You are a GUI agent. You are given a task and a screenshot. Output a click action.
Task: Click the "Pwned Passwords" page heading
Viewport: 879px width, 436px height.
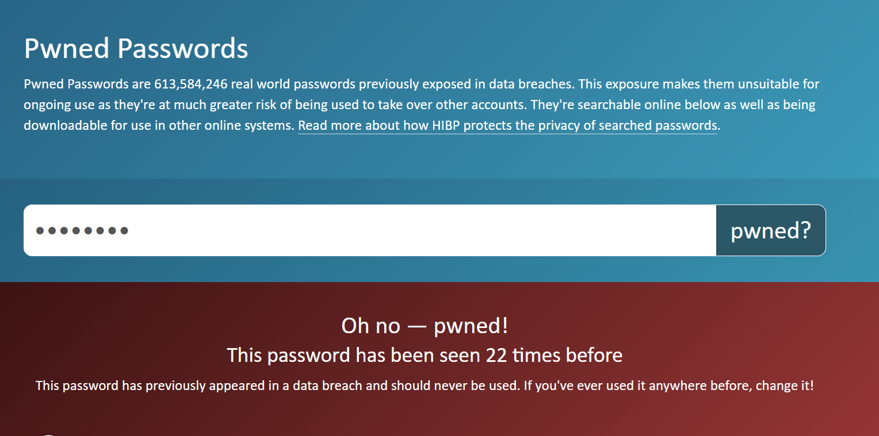(136, 49)
